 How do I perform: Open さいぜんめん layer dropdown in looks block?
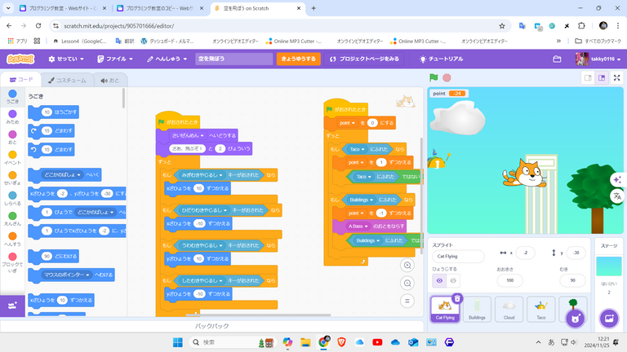point(188,135)
